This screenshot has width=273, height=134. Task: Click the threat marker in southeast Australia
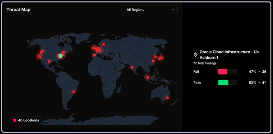[x=167, y=98]
